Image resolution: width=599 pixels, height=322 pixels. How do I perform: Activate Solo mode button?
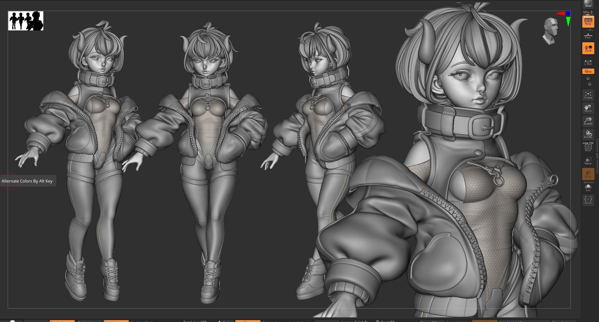click(588, 187)
